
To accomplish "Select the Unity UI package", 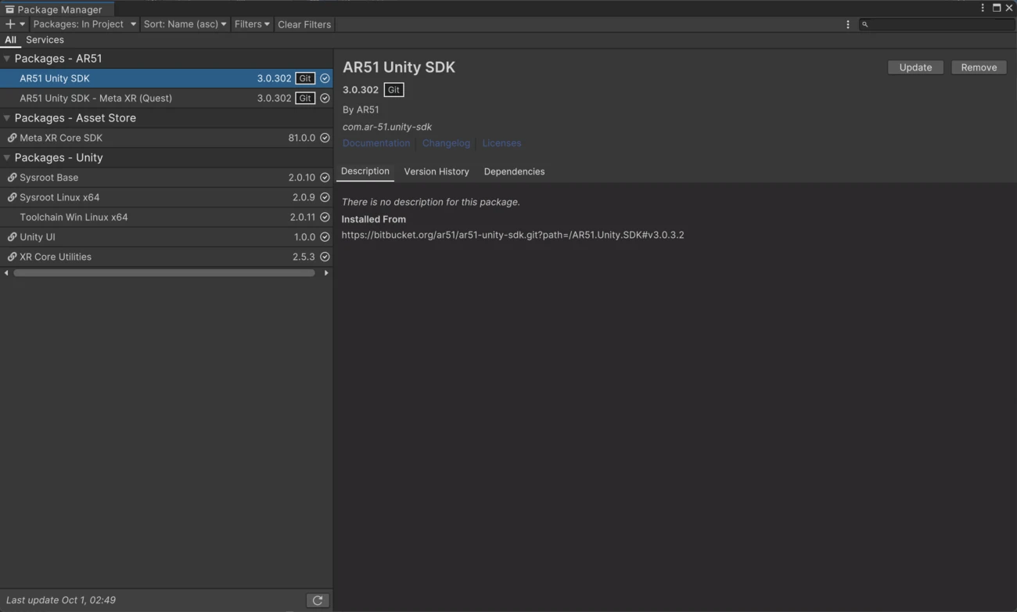I will coord(166,237).
